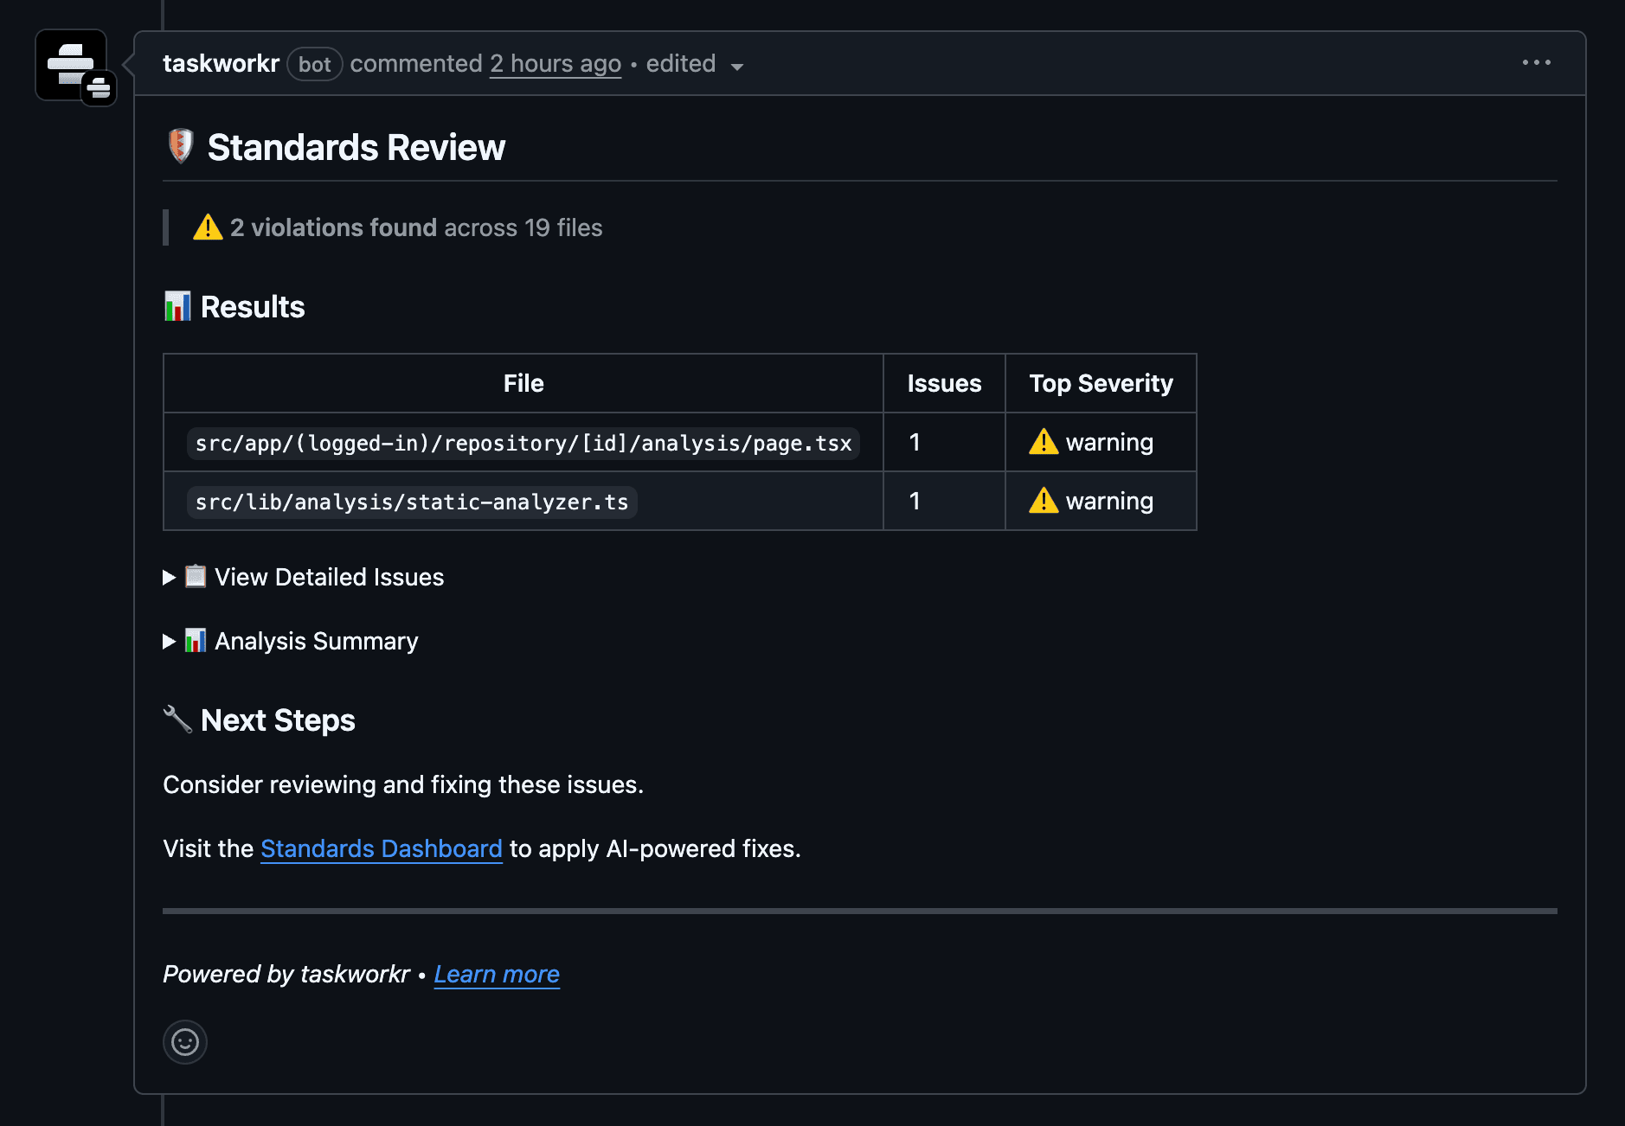Add a reaction with the smiley icon
The height and width of the screenshot is (1126, 1625).
185,1042
